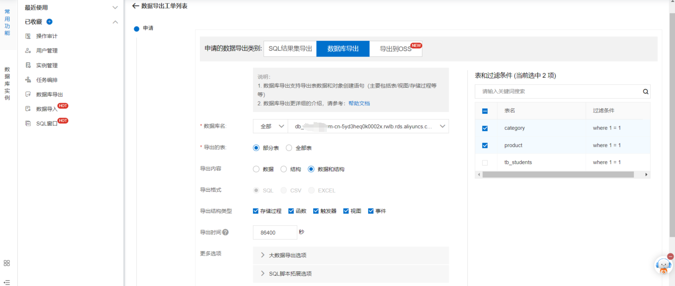
Task: Open the robot assistant chat icon
Action: (x=663, y=266)
